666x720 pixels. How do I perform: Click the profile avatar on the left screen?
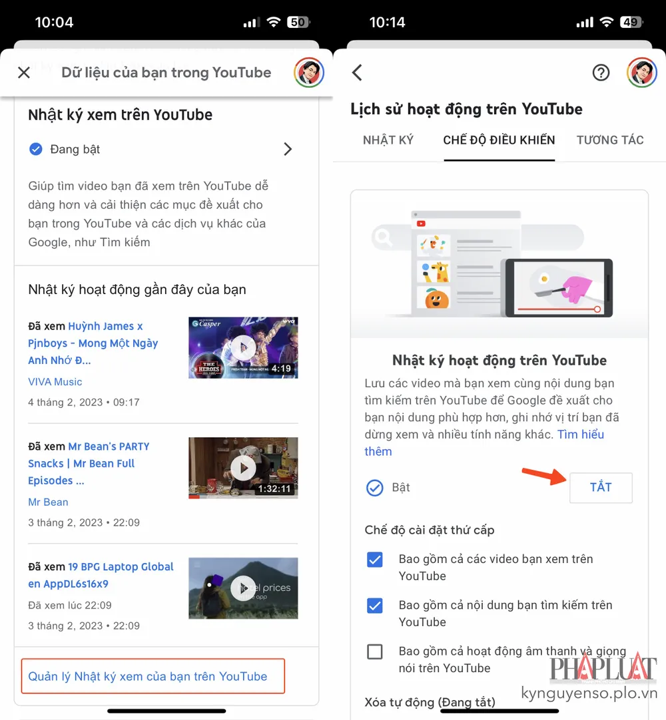309,73
